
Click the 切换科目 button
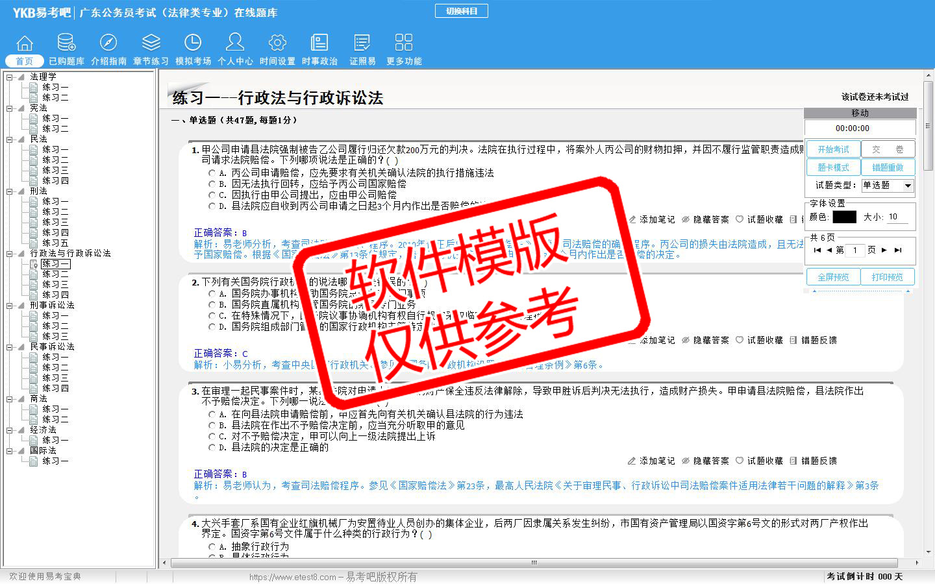tap(461, 11)
